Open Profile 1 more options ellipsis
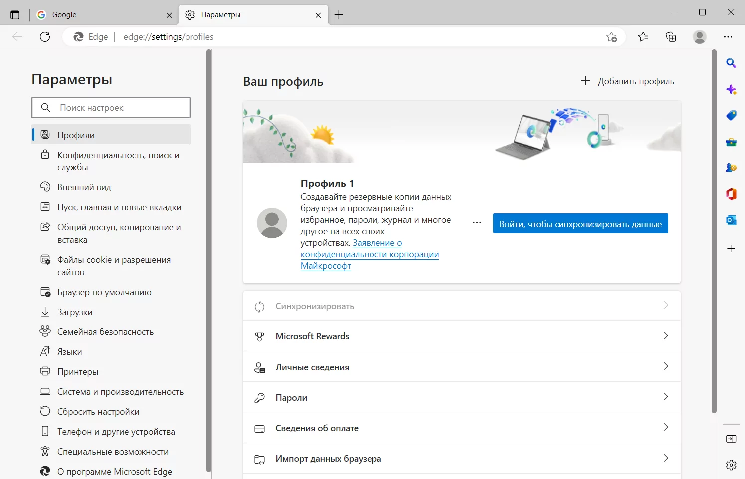 [477, 223]
